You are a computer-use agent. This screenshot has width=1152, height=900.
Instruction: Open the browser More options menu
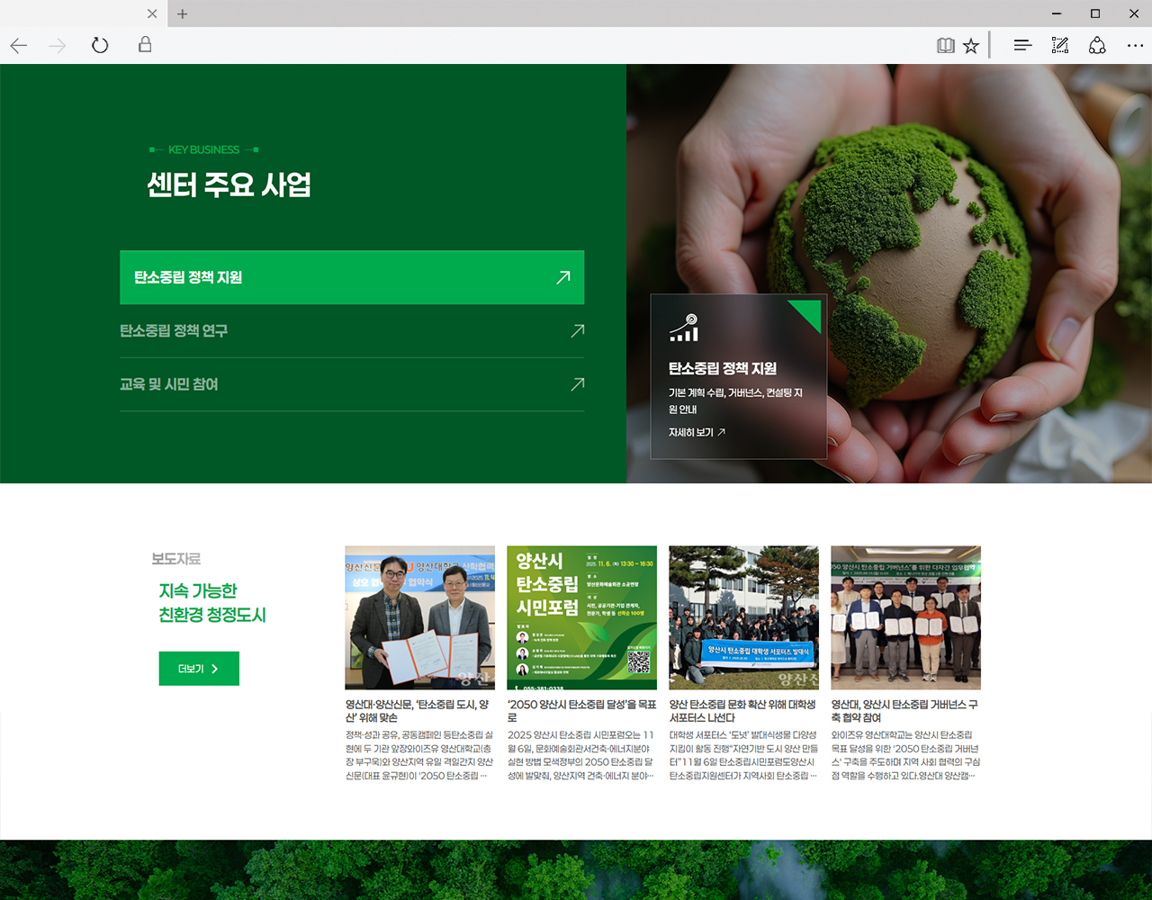[1135, 45]
